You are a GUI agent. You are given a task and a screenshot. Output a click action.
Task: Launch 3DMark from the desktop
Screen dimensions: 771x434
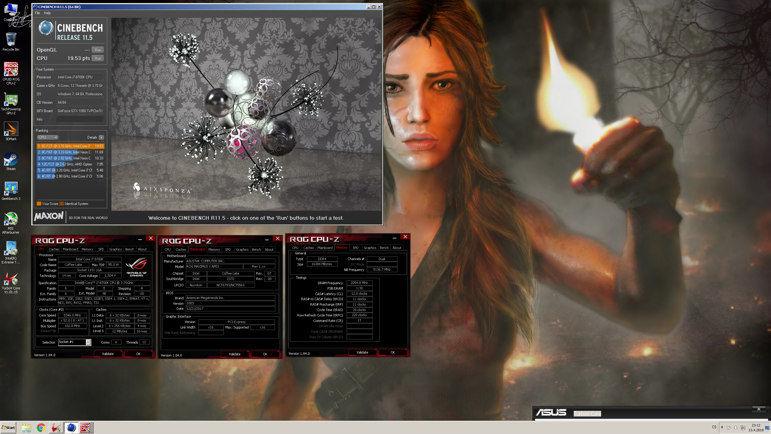[x=11, y=131]
